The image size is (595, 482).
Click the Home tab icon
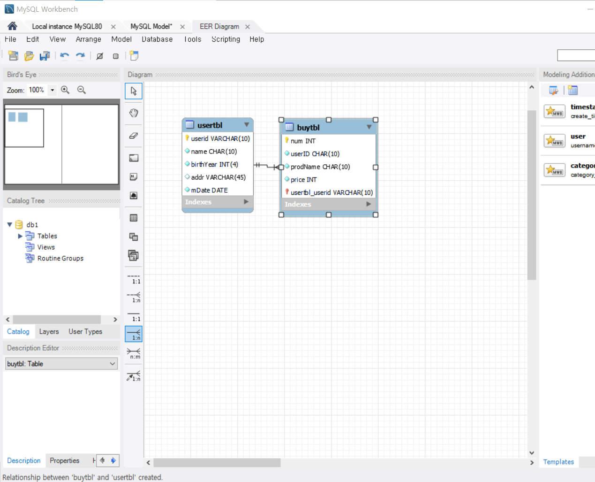coord(12,26)
